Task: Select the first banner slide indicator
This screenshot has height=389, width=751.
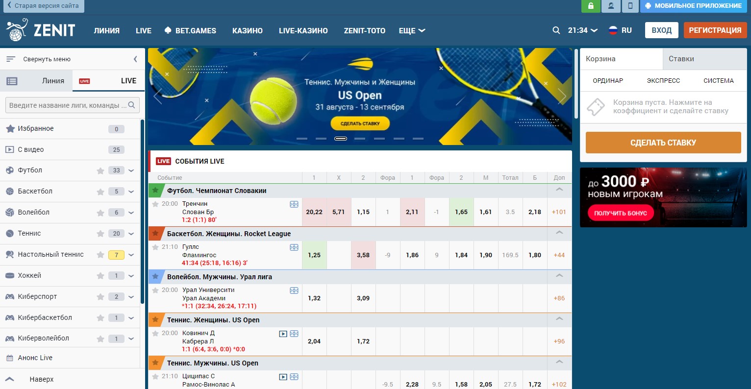Action: pyautogui.click(x=302, y=139)
